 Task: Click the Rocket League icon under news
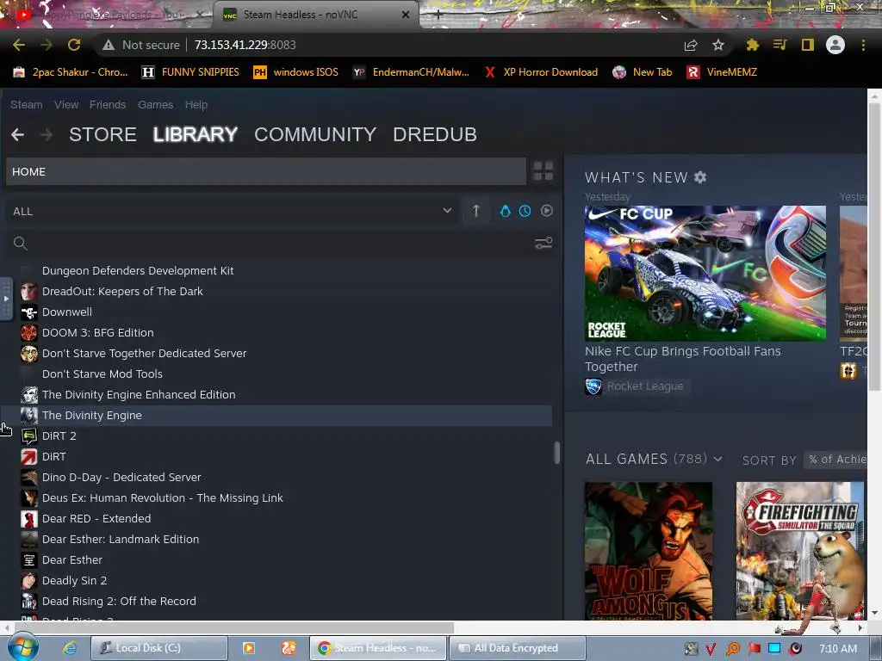point(593,386)
